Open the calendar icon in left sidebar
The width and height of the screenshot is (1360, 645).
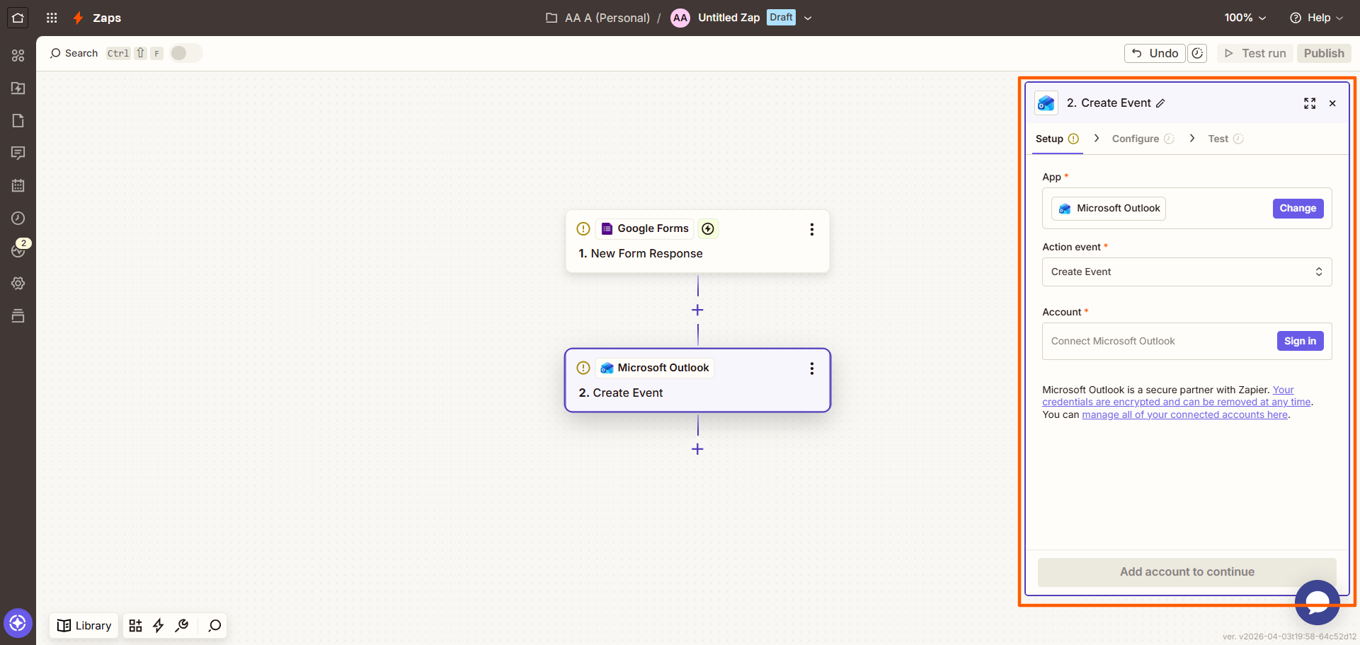tap(18, 185)
